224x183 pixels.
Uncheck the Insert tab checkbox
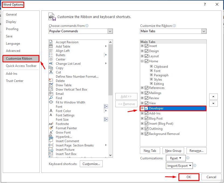146,46
